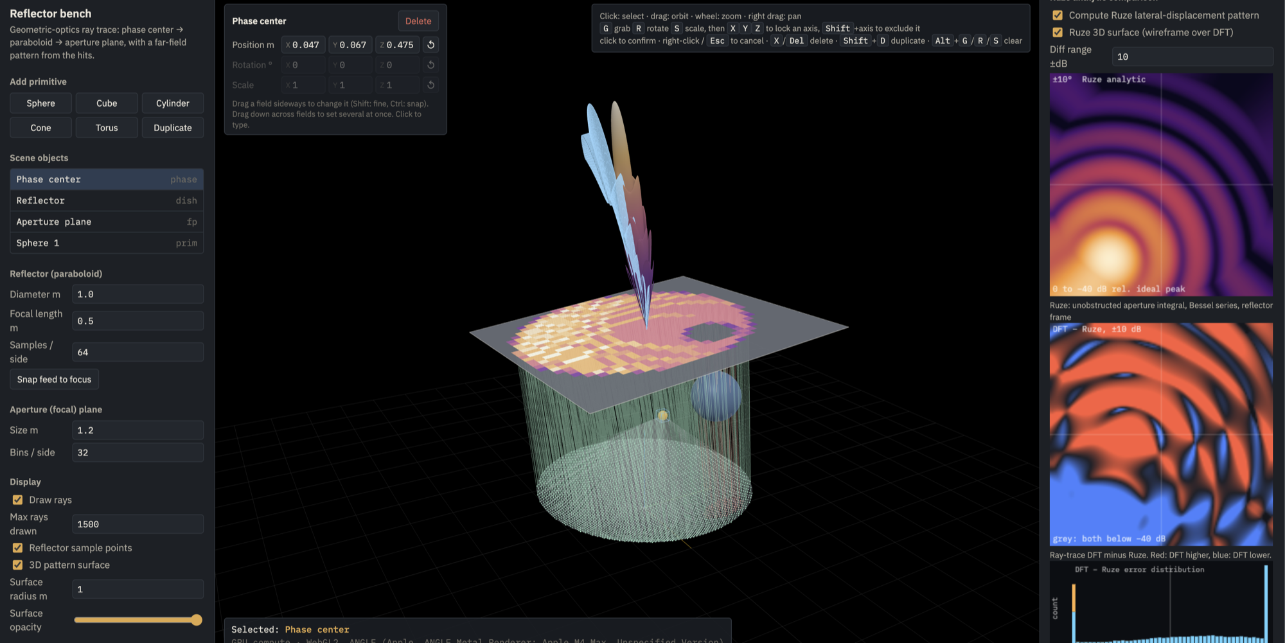Edit the Aperture plane Size m field
This screenshot has width=1285, height=643.
point(138,430)
